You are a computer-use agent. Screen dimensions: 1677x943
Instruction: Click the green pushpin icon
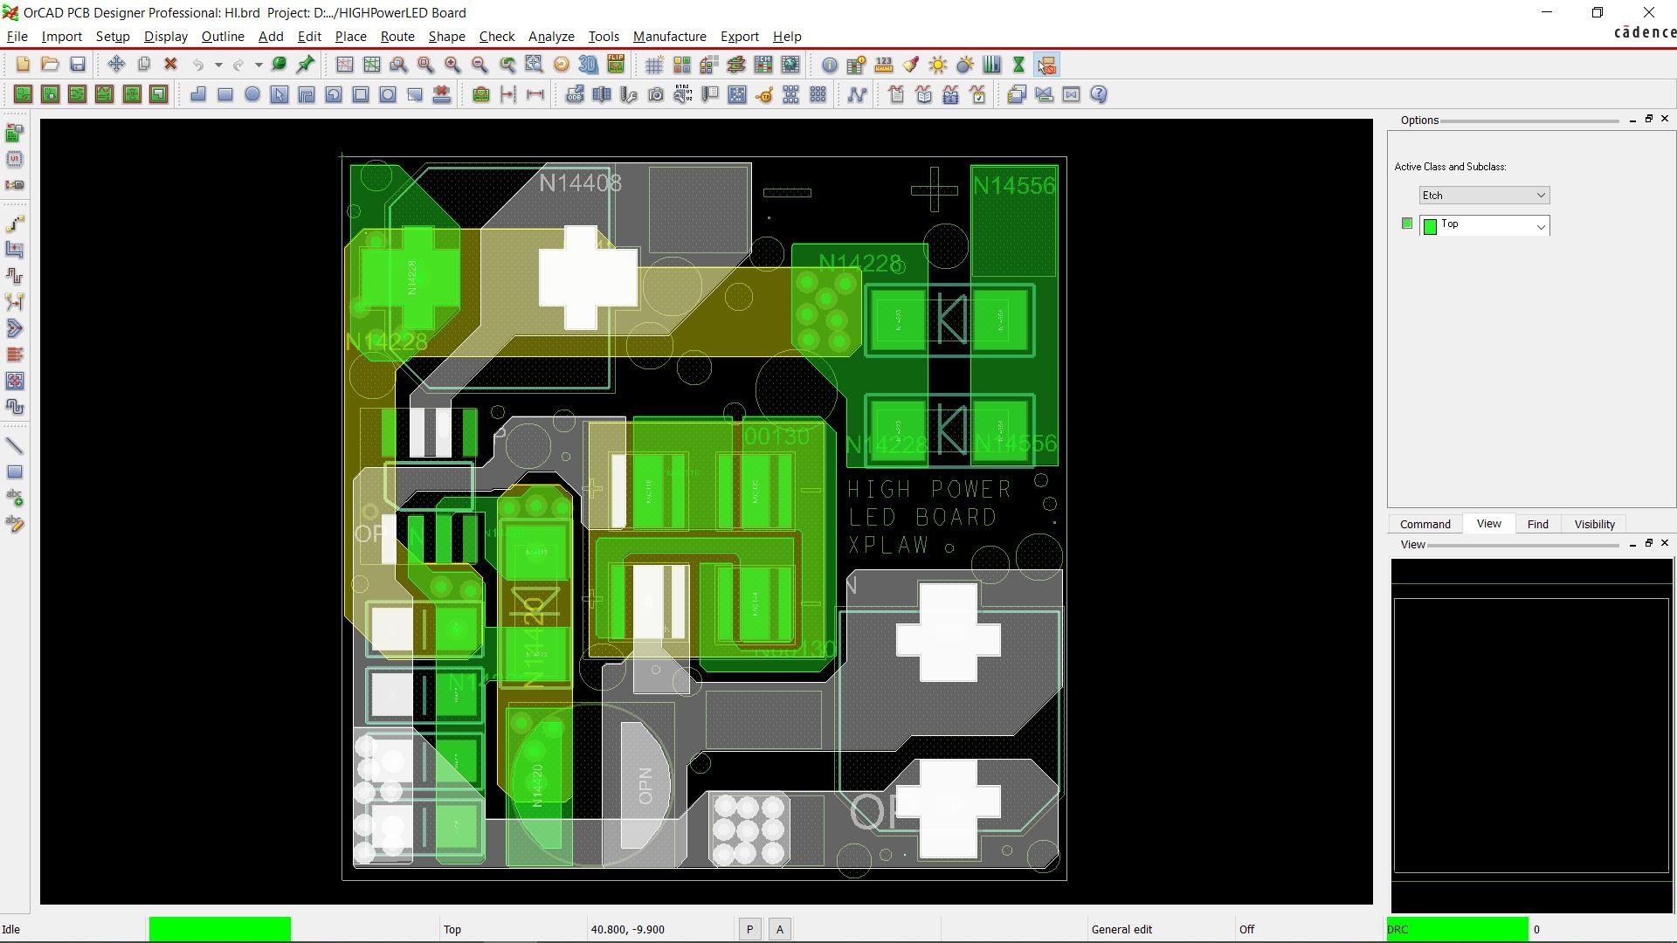click(x=306, y=65)
